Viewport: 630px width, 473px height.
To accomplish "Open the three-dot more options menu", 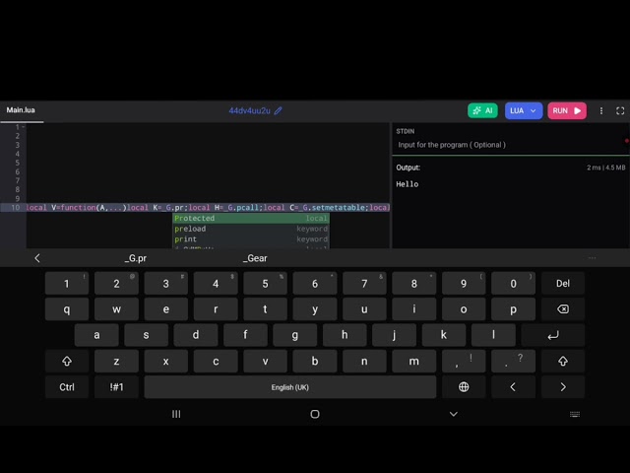I will click(x=601, y=110).
